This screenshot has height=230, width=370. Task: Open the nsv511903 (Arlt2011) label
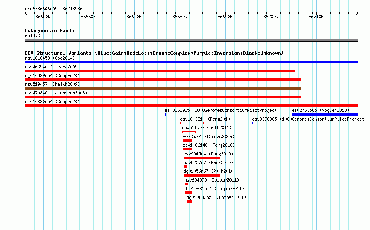click(207, 128)
